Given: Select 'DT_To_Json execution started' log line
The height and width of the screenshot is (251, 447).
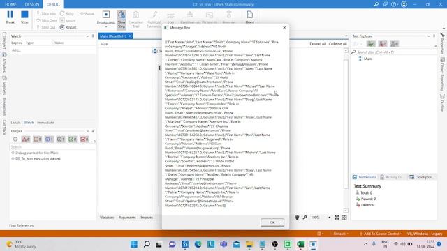Looking at the screenshot, I should click(38, 159).
